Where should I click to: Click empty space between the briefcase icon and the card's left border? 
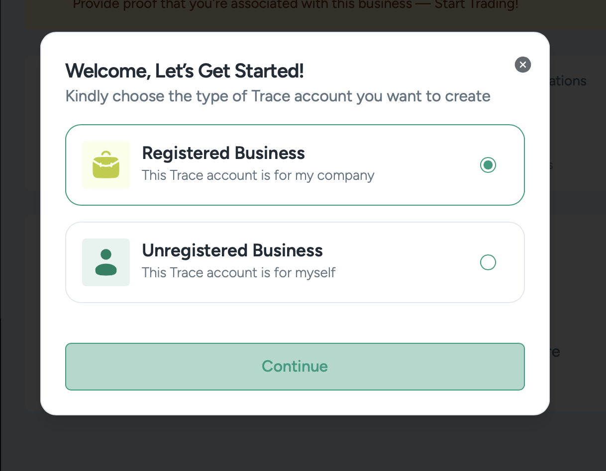(x=74, y=165)
